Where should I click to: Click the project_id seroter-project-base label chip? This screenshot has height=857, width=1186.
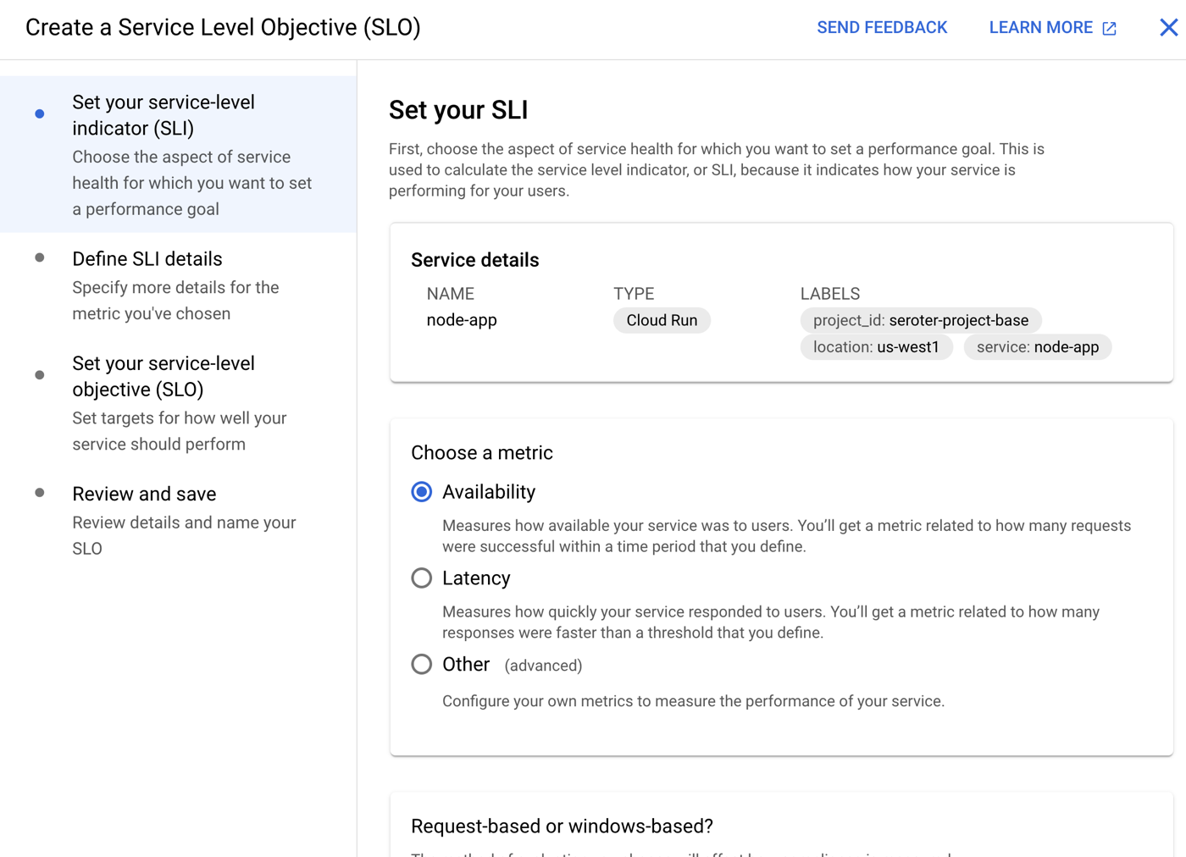tap(920, 321)
